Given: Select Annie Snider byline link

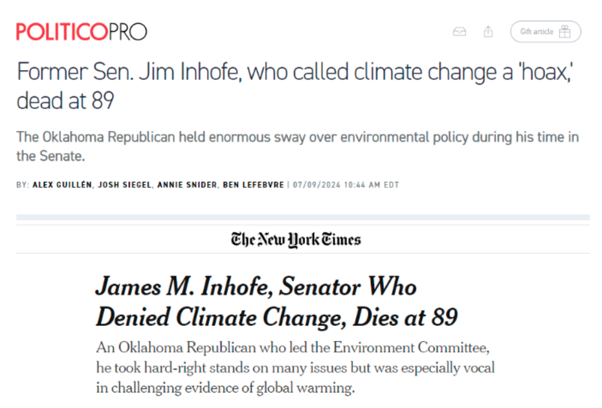Looking at the screenshot, I should point(187,185).
